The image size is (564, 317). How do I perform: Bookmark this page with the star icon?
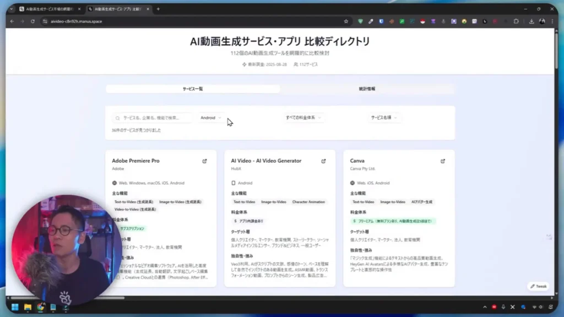point(346,21)
